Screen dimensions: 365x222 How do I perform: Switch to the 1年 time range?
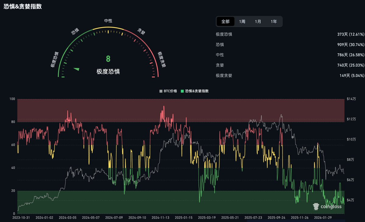[x=274, y=22]
